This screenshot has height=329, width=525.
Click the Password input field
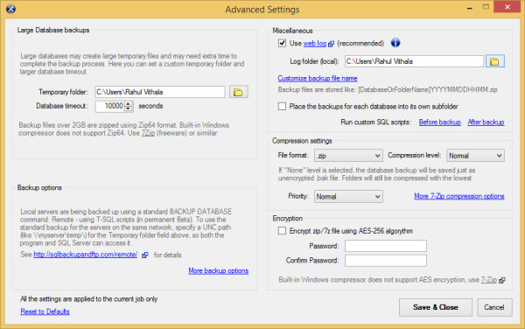(386, 246)
